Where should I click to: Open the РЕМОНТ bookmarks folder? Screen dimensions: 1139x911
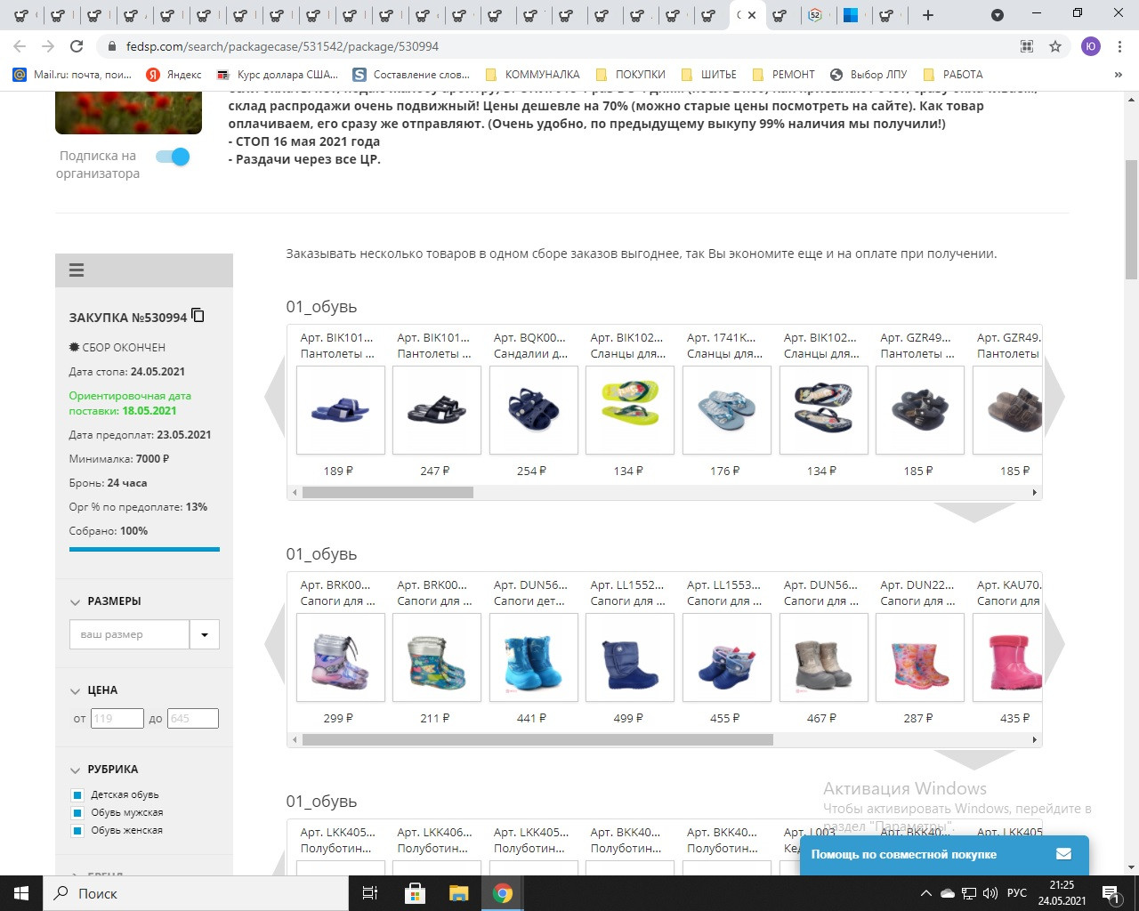783,75
